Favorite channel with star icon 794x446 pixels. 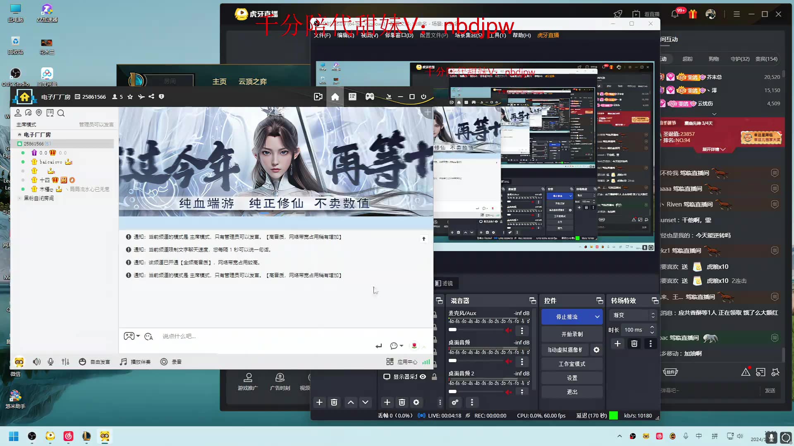tap(130, 97)
